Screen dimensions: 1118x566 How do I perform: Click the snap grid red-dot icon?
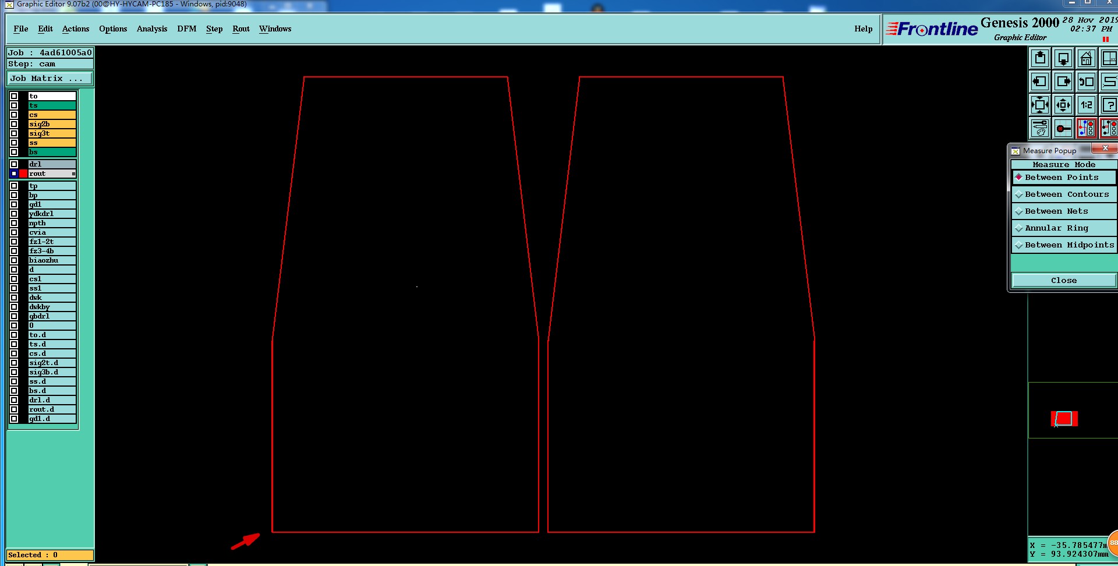coord(1063,128)
